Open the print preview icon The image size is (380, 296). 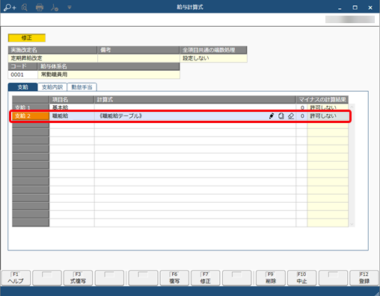click(x=25, y=7)
